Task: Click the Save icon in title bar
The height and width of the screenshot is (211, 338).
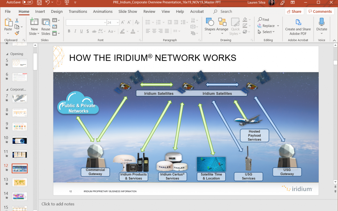Action: tap(39, 3)
